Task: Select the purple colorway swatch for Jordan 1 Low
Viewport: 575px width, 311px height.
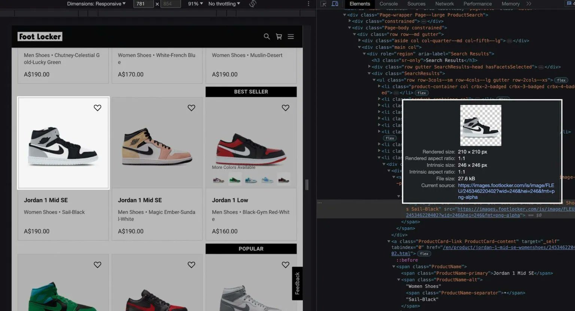Action: [x=218, y=180]
